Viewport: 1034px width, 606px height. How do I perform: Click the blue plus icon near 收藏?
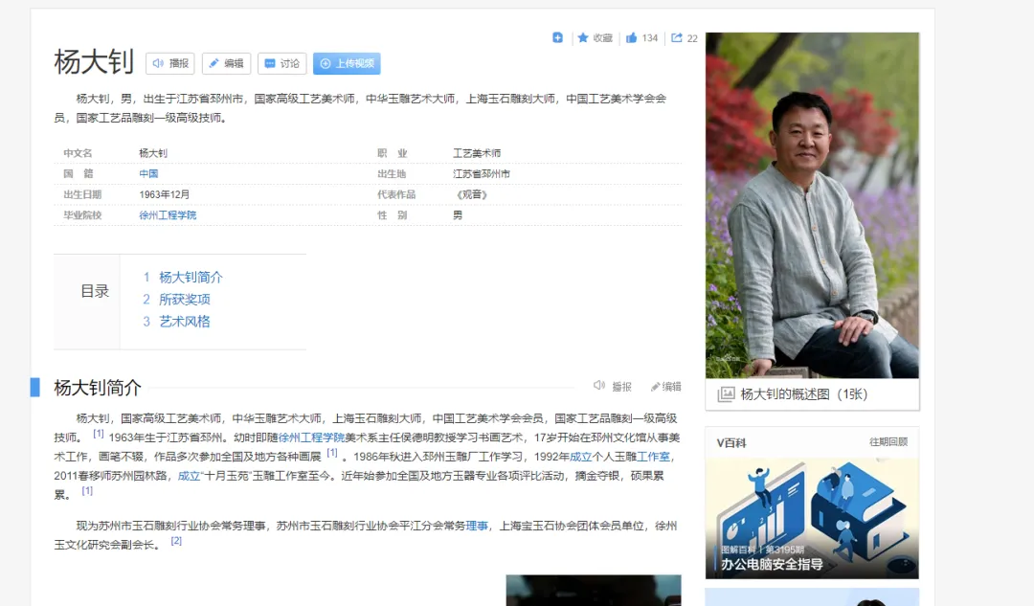(x=557, y=37)
